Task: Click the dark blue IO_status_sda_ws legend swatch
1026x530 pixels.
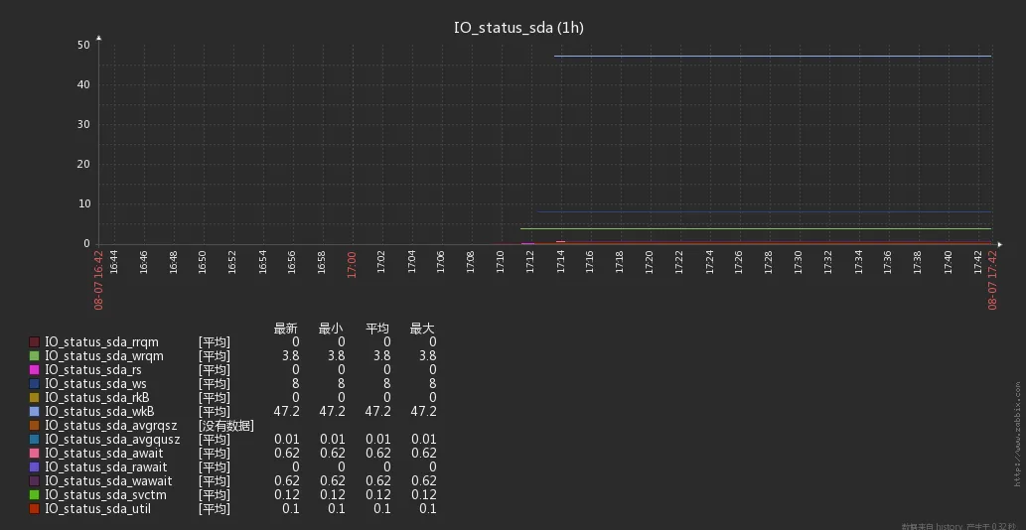Action: [34, 384]
